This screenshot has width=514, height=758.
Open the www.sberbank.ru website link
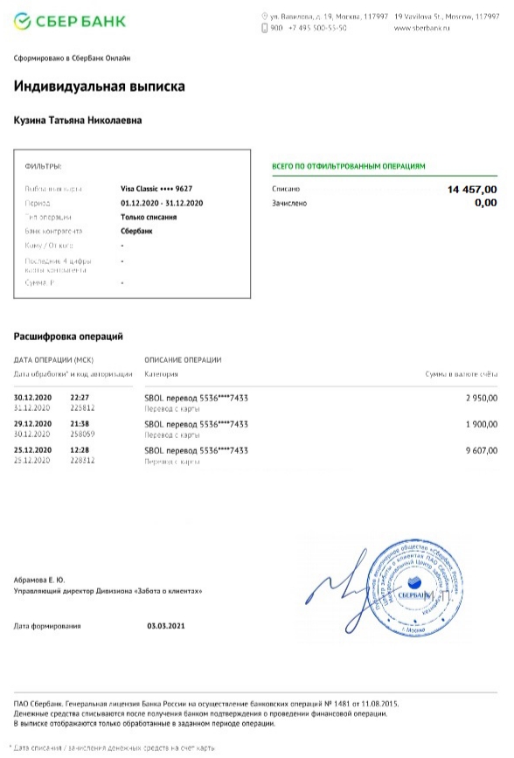point(421,28)
